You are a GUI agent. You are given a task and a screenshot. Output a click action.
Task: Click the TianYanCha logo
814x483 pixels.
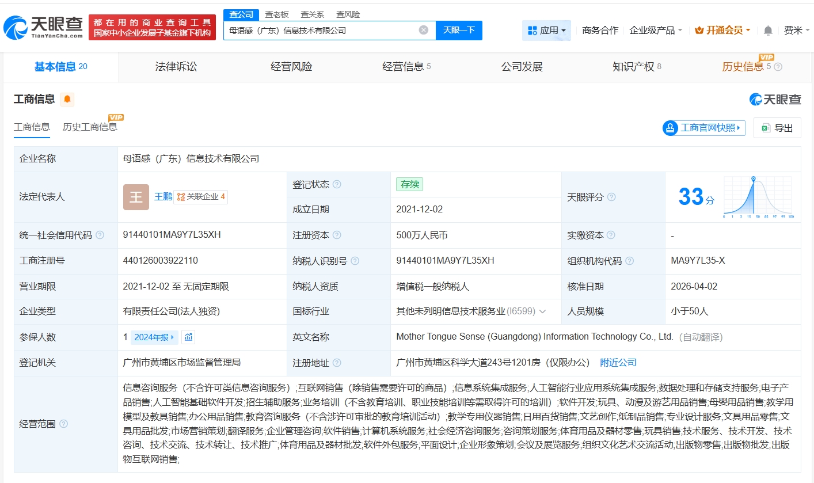pos(43,27)
